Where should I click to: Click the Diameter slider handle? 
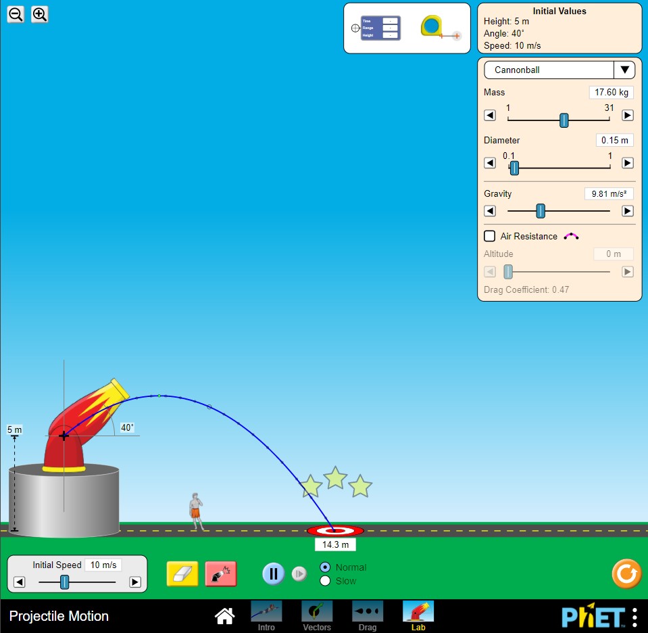[514, 168]
